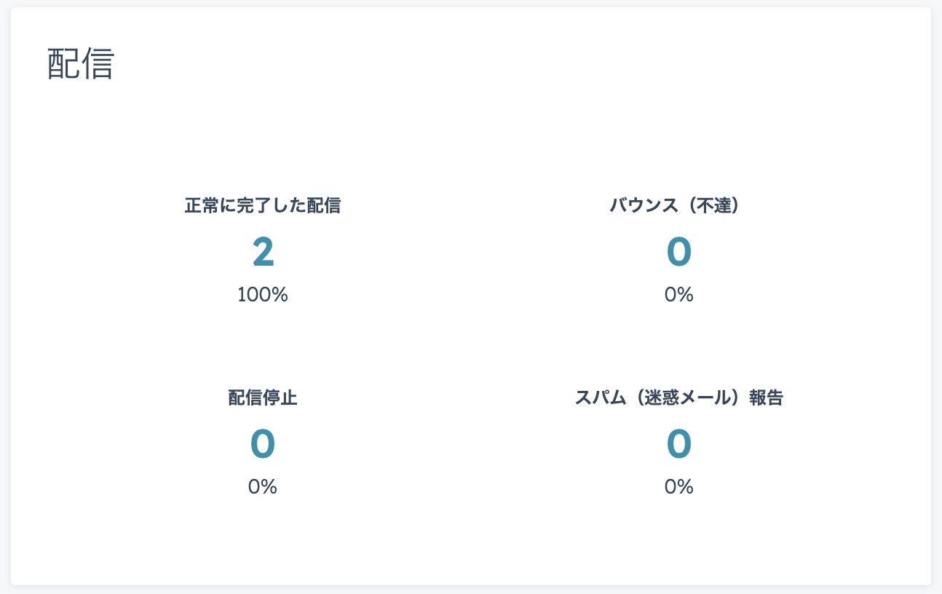The height and width of the screenshot is (594, 942).
Task: Click the 配信 section heading
Action: [81, 65]
